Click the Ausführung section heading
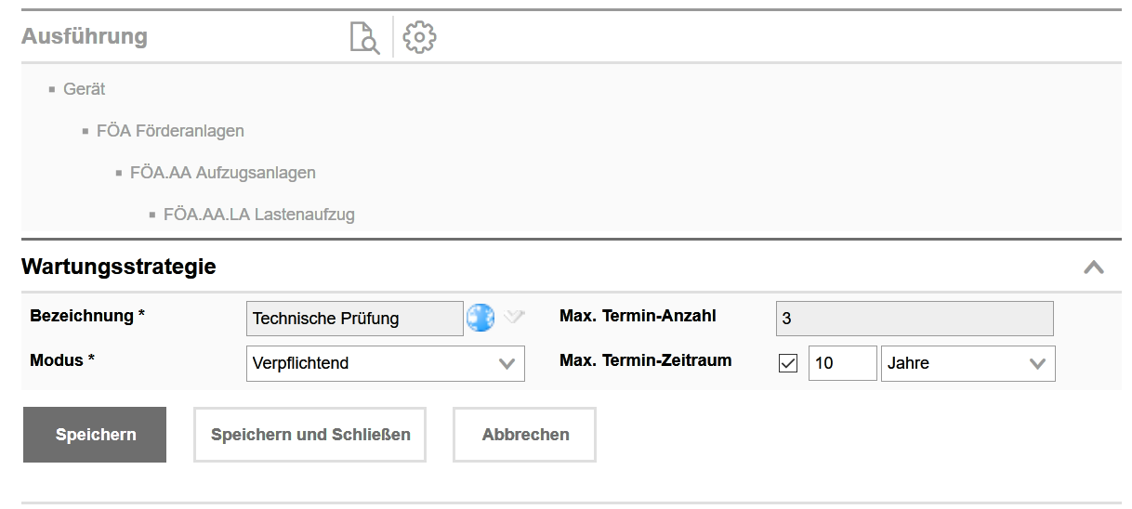 85,37
